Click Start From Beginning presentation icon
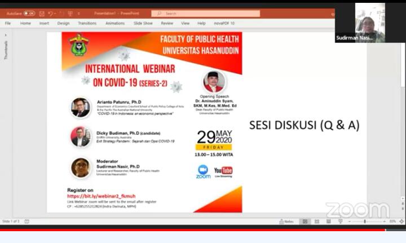The image size is (406, 243). pyautogui.click(x=70, y=13)
